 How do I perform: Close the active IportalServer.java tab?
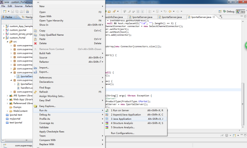click(x=214, y=17)
